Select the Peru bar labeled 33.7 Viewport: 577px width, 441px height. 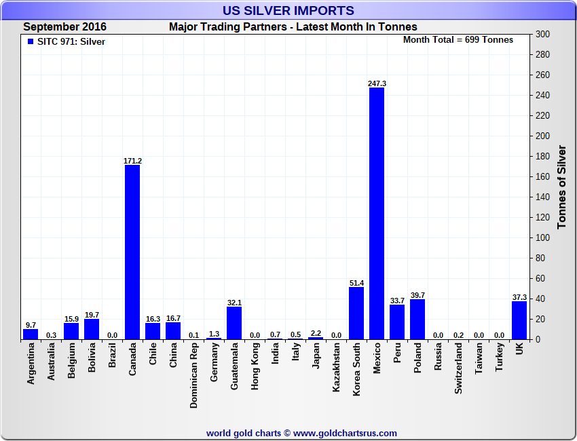397,322
